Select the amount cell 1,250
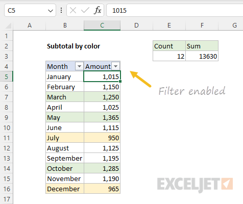 (102, 97)
